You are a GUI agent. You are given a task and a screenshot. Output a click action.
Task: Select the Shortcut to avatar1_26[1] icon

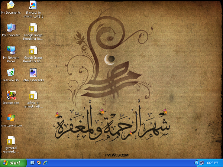click(x=33, y=5)
